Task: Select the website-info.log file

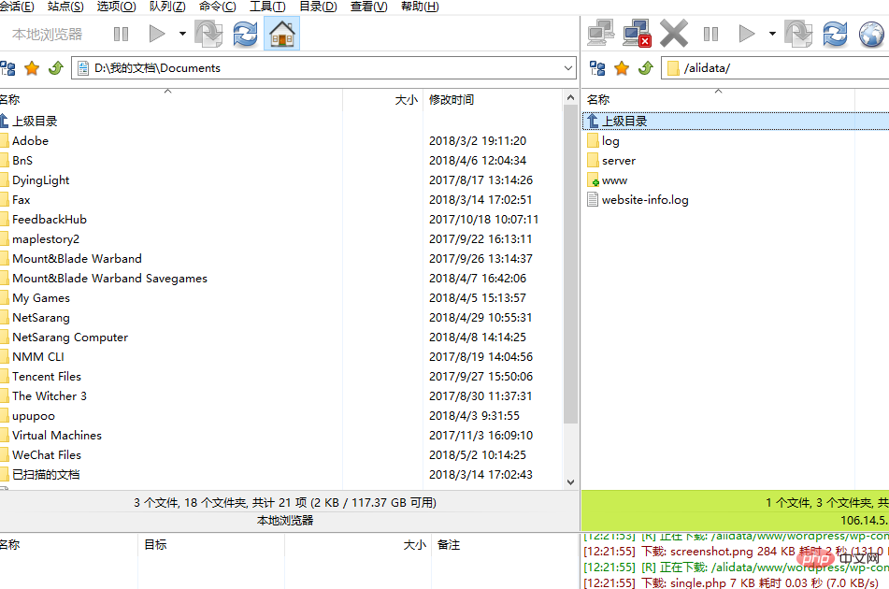Action: (x=645, y=199)
